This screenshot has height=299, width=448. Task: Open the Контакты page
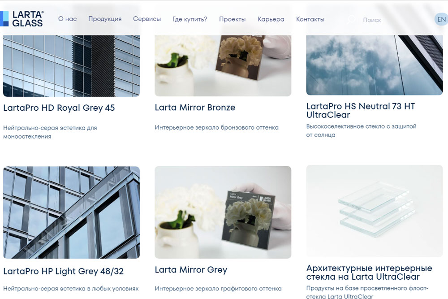pos(310,19)
